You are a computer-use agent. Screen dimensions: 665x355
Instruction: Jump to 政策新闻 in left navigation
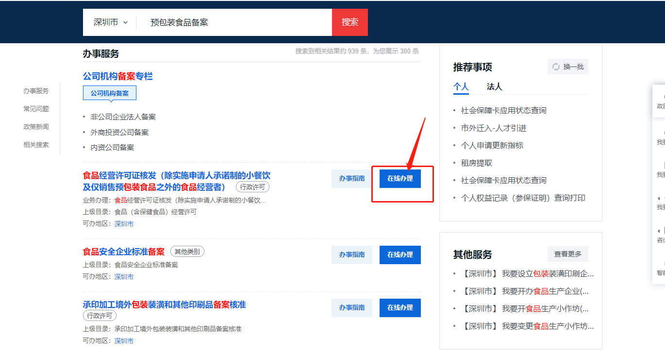click(x=36, y=127)
